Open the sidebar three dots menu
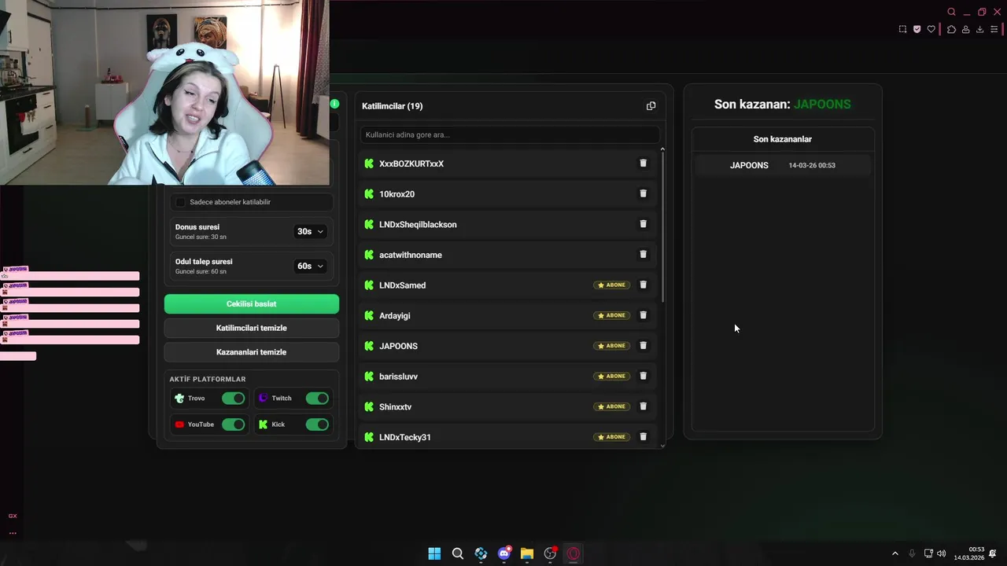Image resolution: width=1007 pixels, height=566 pixels. 13,533
